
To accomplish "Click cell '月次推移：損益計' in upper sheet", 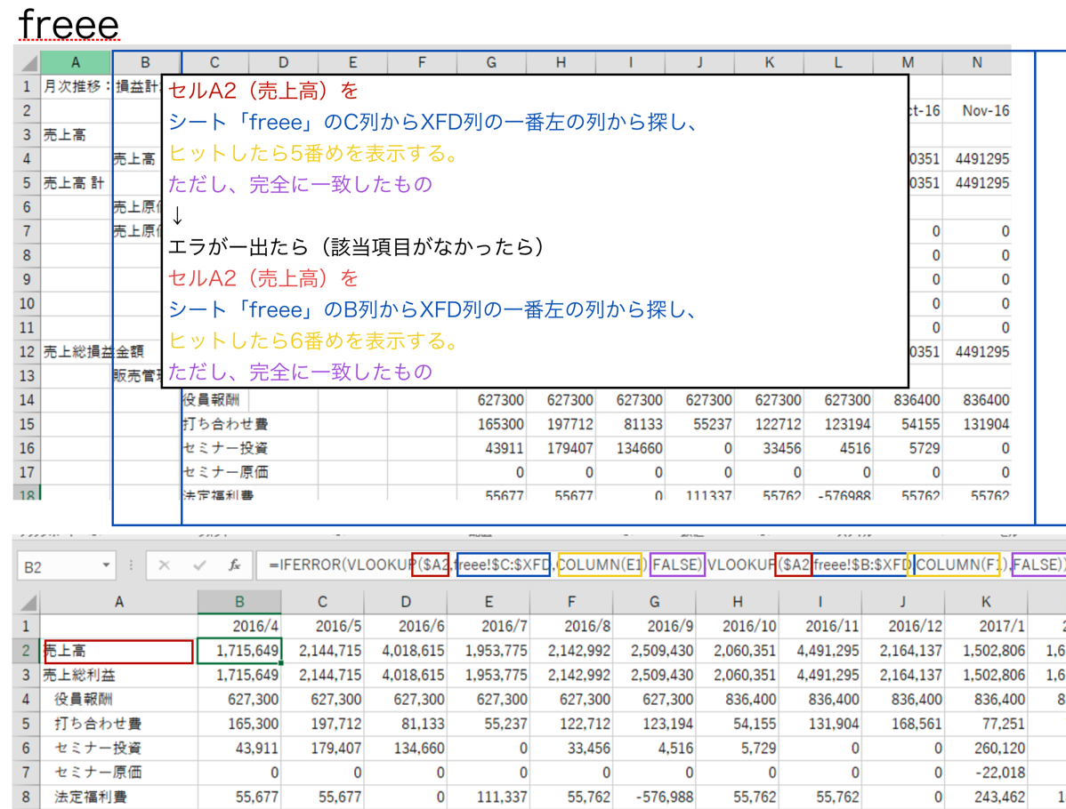I will pos(76,86).
